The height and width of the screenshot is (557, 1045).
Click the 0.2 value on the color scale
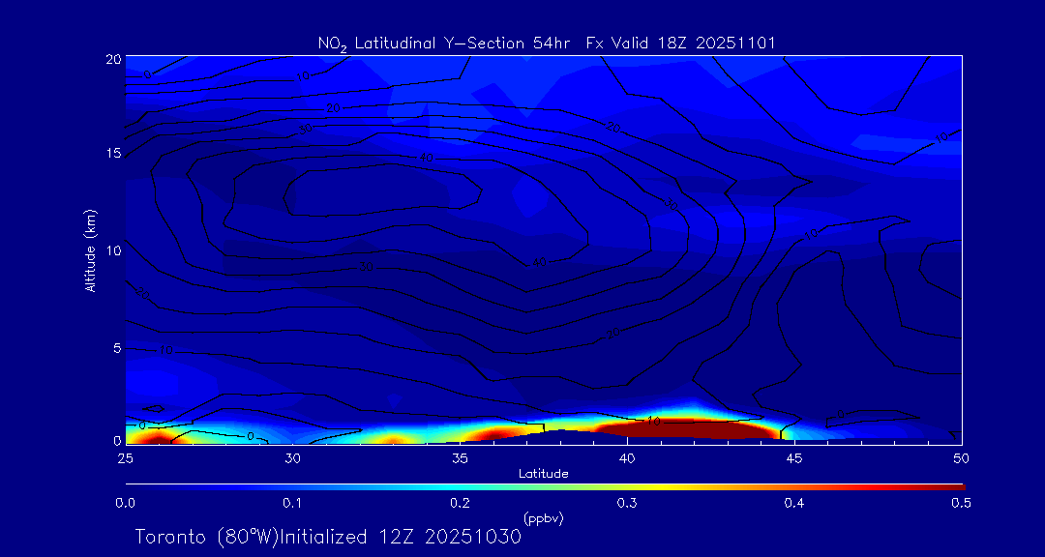click(x=460, y=503)
